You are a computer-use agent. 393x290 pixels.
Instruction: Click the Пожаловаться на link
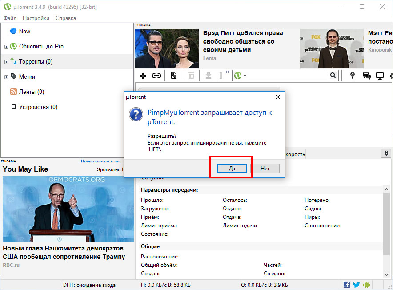tap(100, 161)
